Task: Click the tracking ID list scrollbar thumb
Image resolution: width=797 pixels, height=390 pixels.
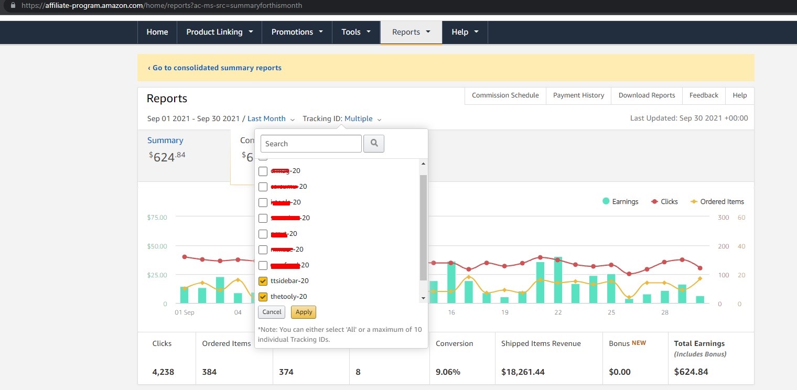Action: click(423, 227)
